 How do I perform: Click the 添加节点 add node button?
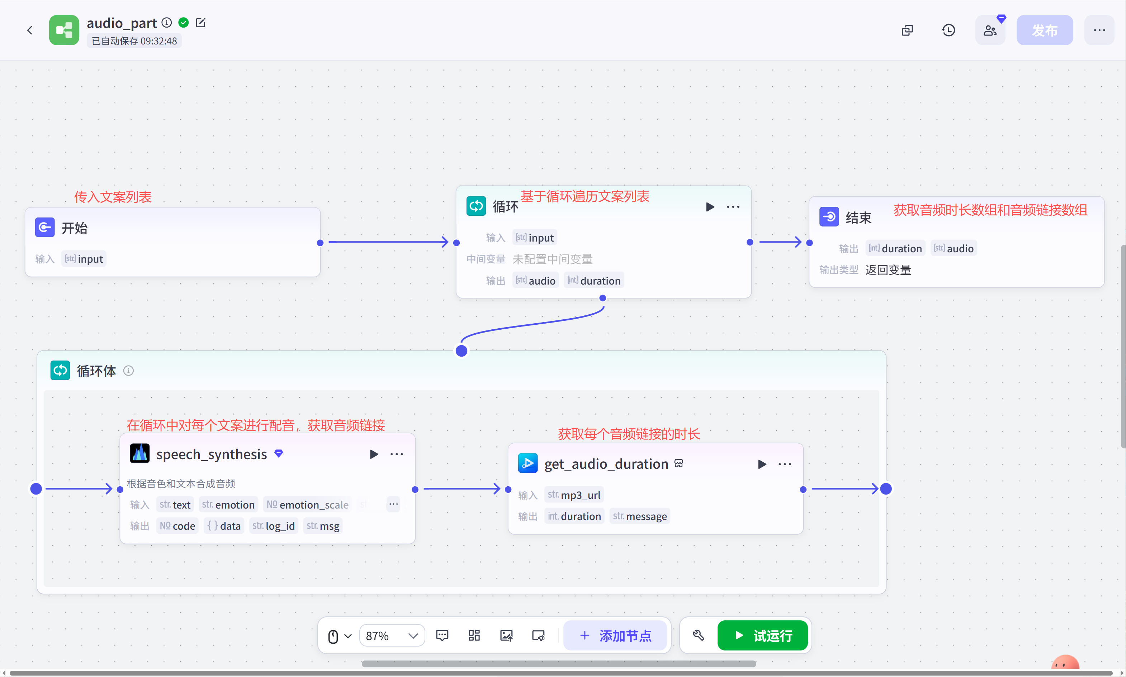(x=615, y=635)
